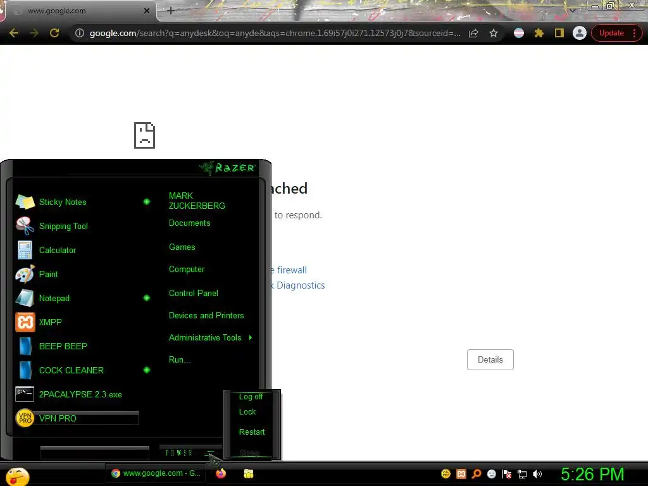Open tab search chevron in Chrome
Viewport: 648px width, 486px height.
pyautogui.click(x=572, y=10)
